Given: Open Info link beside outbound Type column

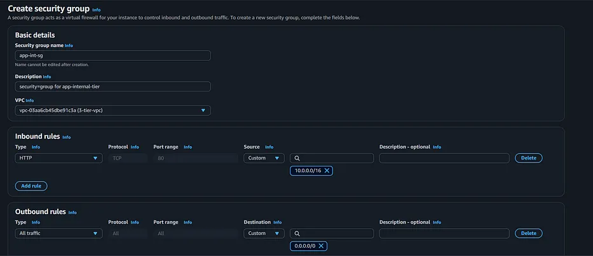Looking at the screenshot, I should 36,222.
